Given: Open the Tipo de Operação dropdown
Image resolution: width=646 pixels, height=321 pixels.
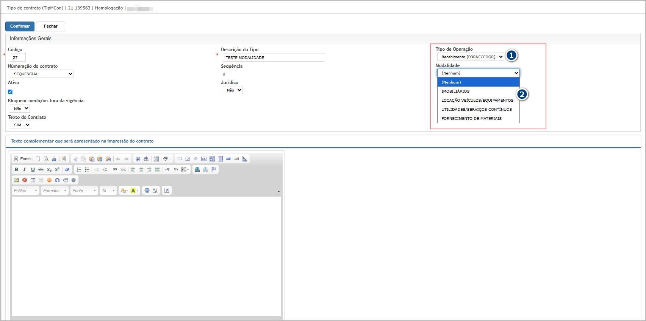Looking at the screenshot, I should [471, 57].
